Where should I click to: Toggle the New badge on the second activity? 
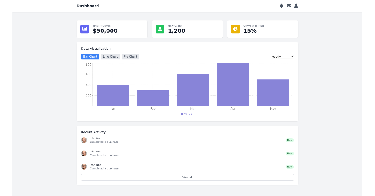click(289, 153)
